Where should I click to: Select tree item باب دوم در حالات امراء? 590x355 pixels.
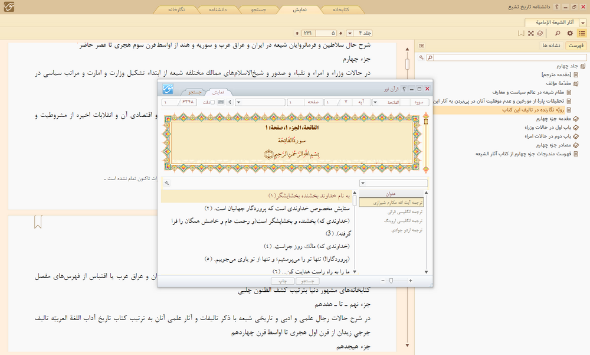[x=548, y=136]
